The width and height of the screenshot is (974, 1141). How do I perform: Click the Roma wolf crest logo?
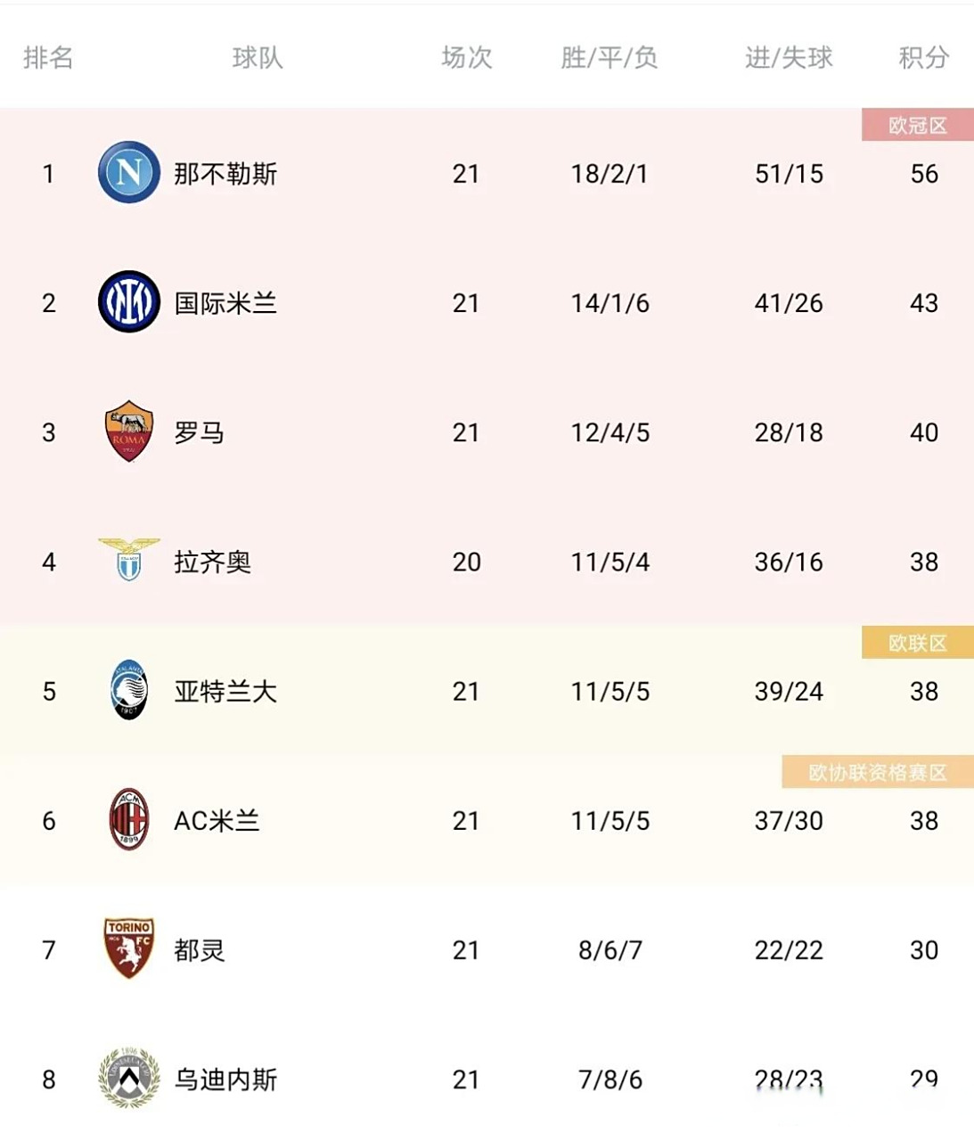[128, 432]
